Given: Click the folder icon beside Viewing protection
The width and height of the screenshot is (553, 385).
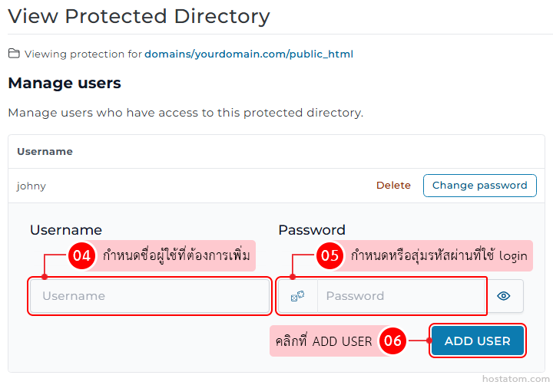Looking at the screenshot, I should 14,54.
